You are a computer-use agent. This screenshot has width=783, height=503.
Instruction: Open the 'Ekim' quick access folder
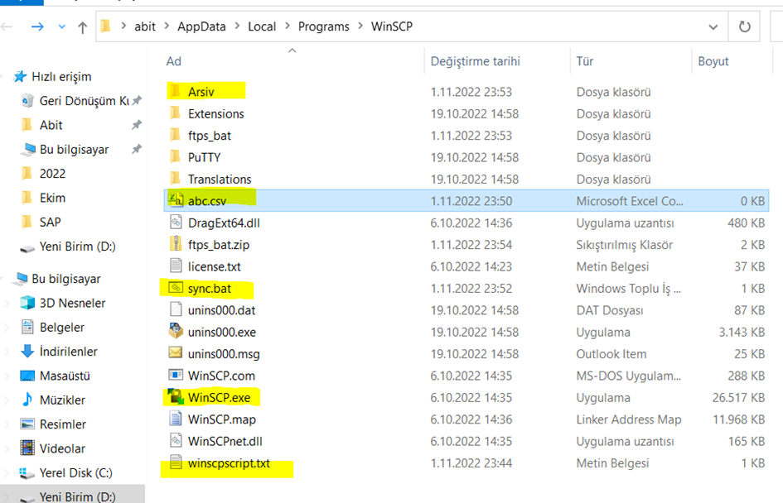pyautogui.click(x=52, y=198)
